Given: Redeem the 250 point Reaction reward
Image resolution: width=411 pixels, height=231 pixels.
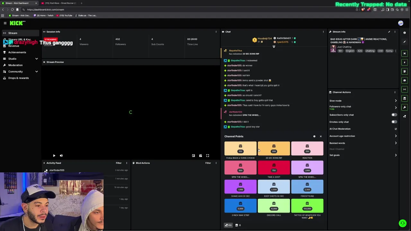Looking at the screenshot, I should point(307,149).
